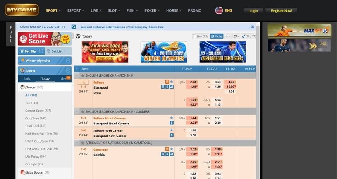The image size is (337, 179).
Task: Click ENG language selector text
Action: point(229,10)
